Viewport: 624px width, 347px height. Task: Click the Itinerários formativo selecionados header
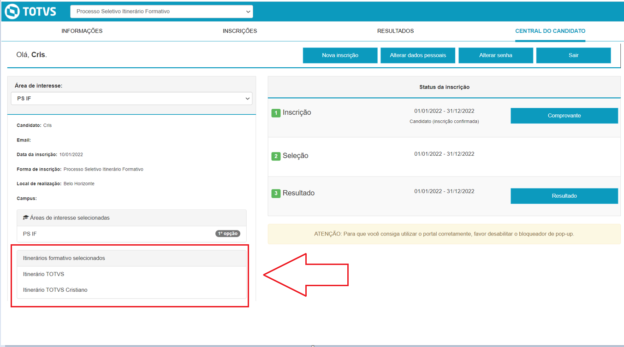click(131, 258)
